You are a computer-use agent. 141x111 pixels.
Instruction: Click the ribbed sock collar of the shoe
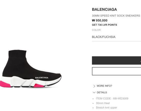pyautogui.click(x=17, y=53)
